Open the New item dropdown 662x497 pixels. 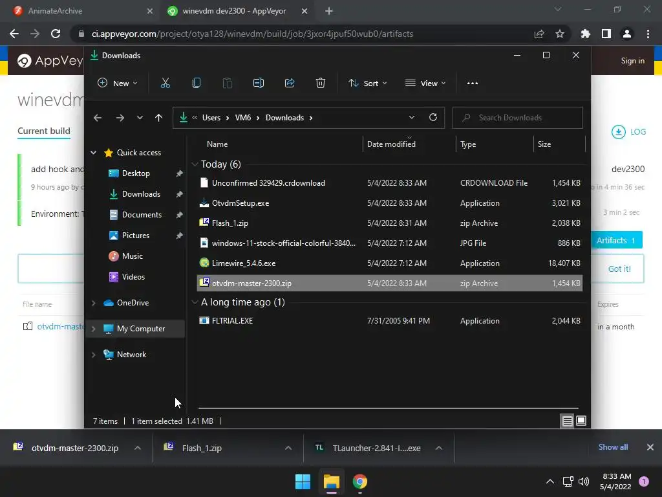click(118, 83)
